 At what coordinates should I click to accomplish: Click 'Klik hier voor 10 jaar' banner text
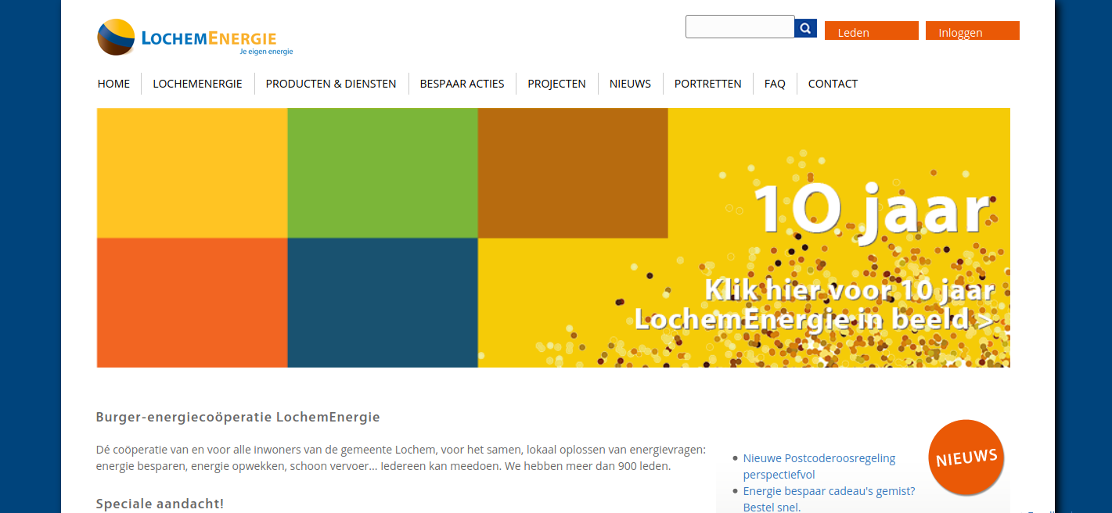(850, 290)
